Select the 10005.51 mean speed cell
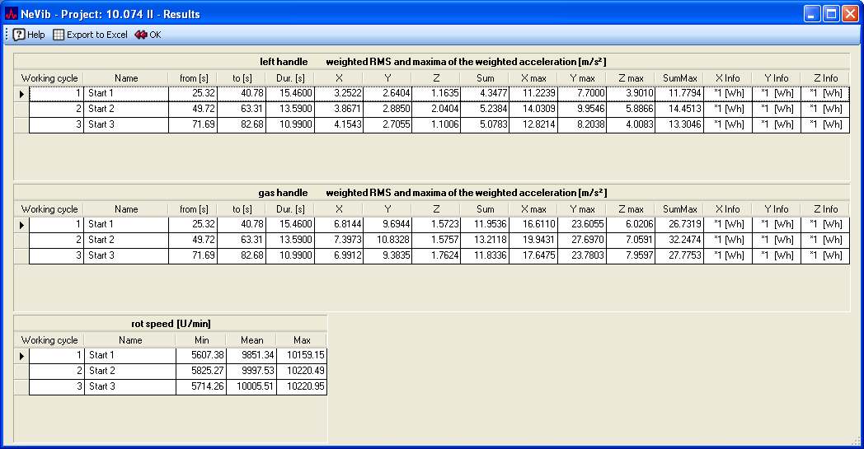The width and height of the screenshot is (864, 449). point(251,386)
